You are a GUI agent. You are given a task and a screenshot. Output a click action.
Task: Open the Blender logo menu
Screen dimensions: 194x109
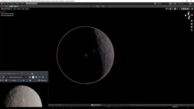2,4
